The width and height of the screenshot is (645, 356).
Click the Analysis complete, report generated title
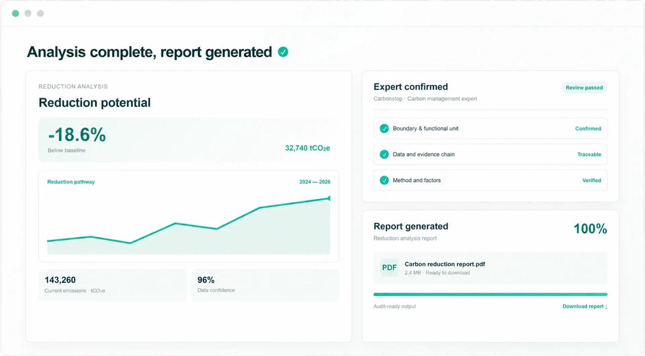pos(150,52)
